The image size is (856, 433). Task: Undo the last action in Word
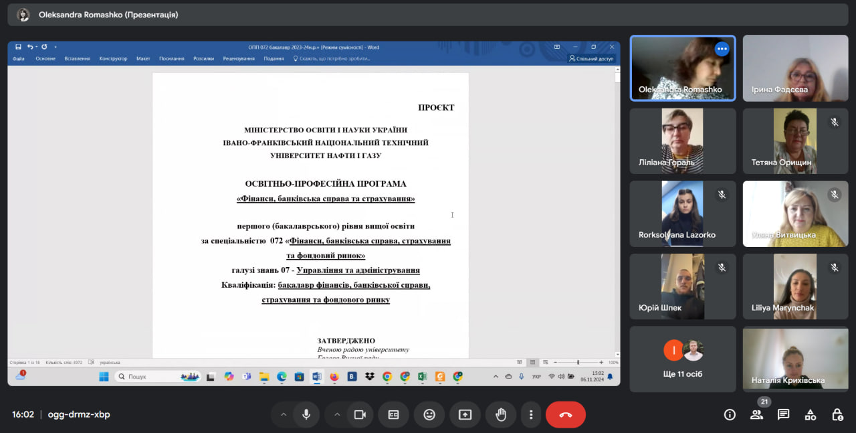[30, 47]
